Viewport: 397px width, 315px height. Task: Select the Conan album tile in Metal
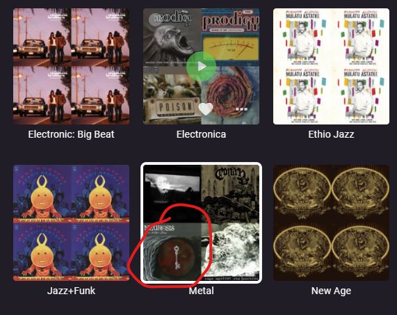coord(230,194)
